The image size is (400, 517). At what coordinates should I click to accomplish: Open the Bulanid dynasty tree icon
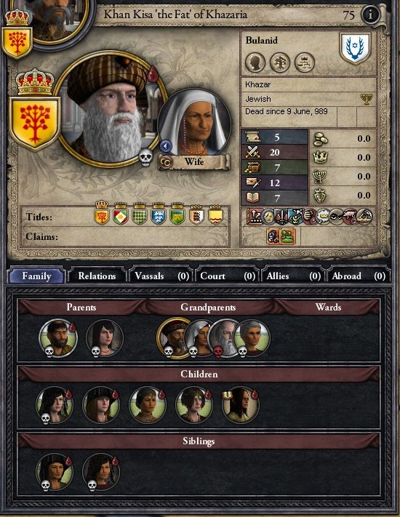(280, 62)
